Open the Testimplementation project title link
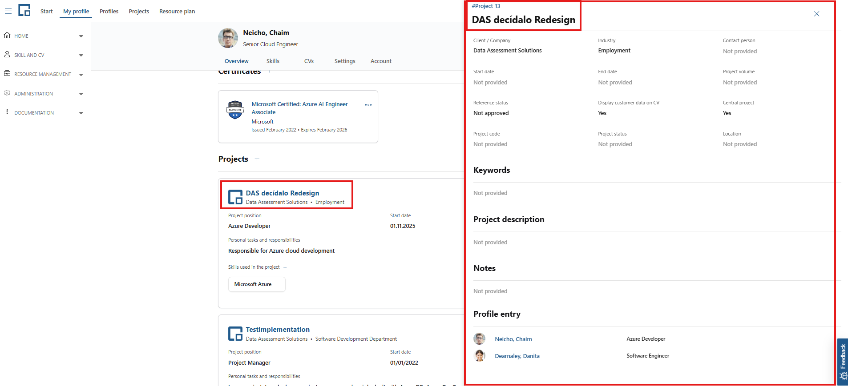Viewport: 848px width, 386px height. pyautogui.click(x=278, y=330)
